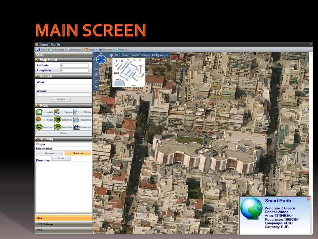The width and height of the screenshot is (318, 239).
Task: Pan map with compass left arrow
Action: [98, 59]
